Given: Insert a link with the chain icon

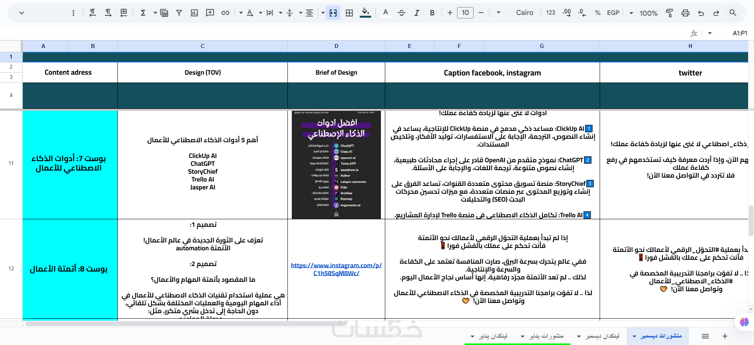Looking at the screenshot, I should point(225,13).
